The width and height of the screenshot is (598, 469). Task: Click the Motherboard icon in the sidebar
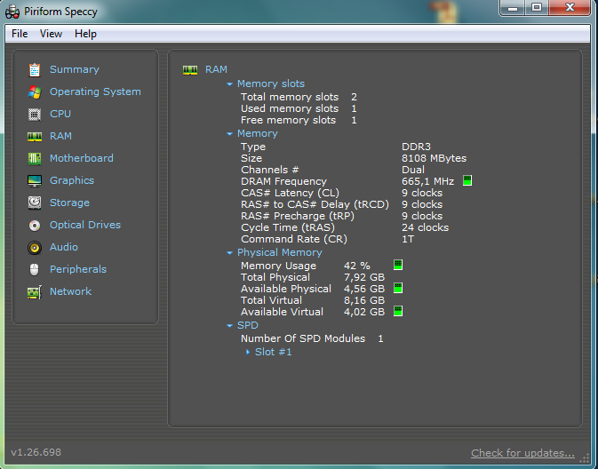tap(35, 158)
